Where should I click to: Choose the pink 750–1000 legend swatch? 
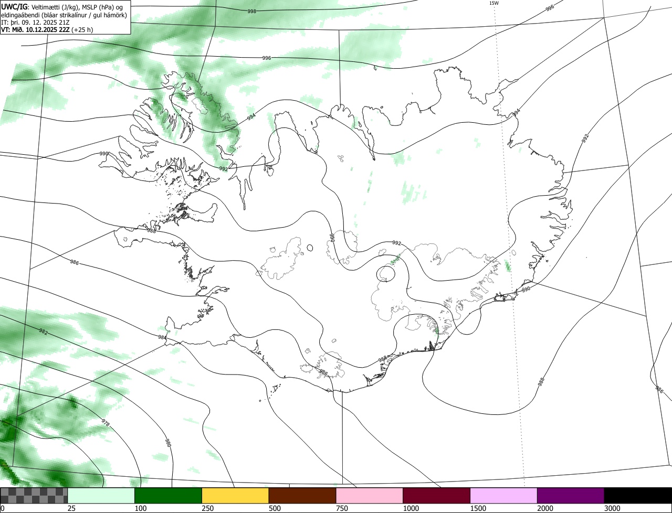(x=370, y=495)
